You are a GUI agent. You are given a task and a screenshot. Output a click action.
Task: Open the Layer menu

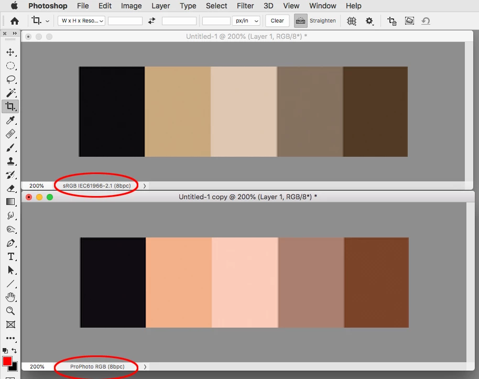(x=161, y=6)
